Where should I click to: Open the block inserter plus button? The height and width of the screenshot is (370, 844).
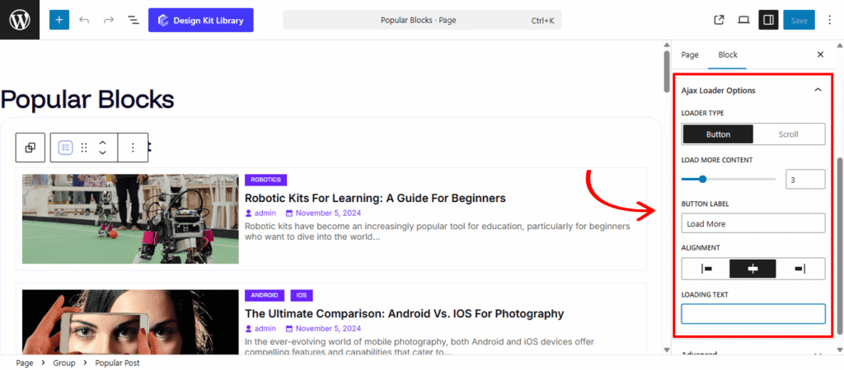pyautogui.click(x=59, y=20)
